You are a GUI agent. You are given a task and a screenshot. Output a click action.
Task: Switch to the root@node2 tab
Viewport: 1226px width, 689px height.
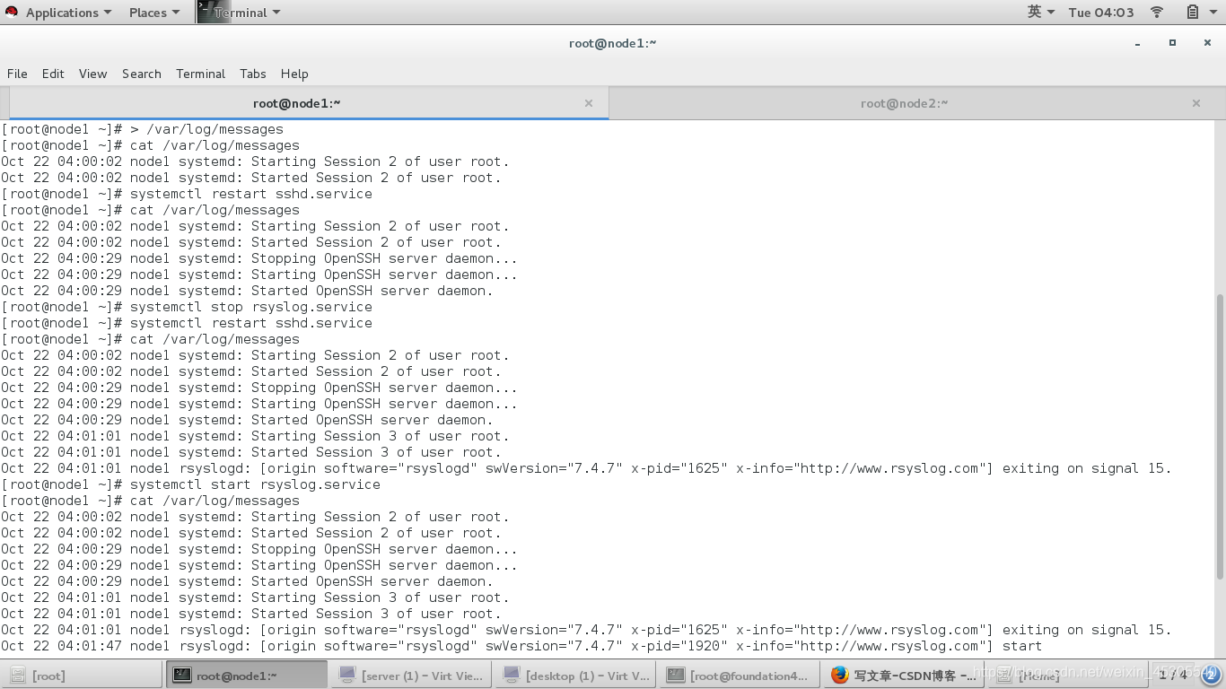pyautogui.click(x=905, y=103)
